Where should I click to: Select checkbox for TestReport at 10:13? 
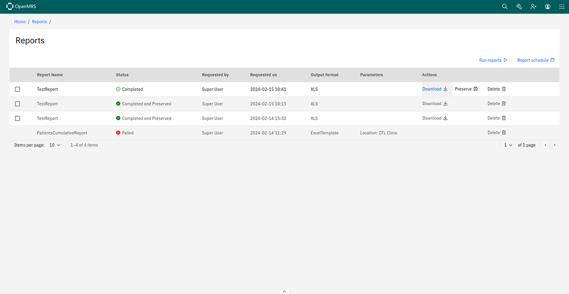coord(17,104)
